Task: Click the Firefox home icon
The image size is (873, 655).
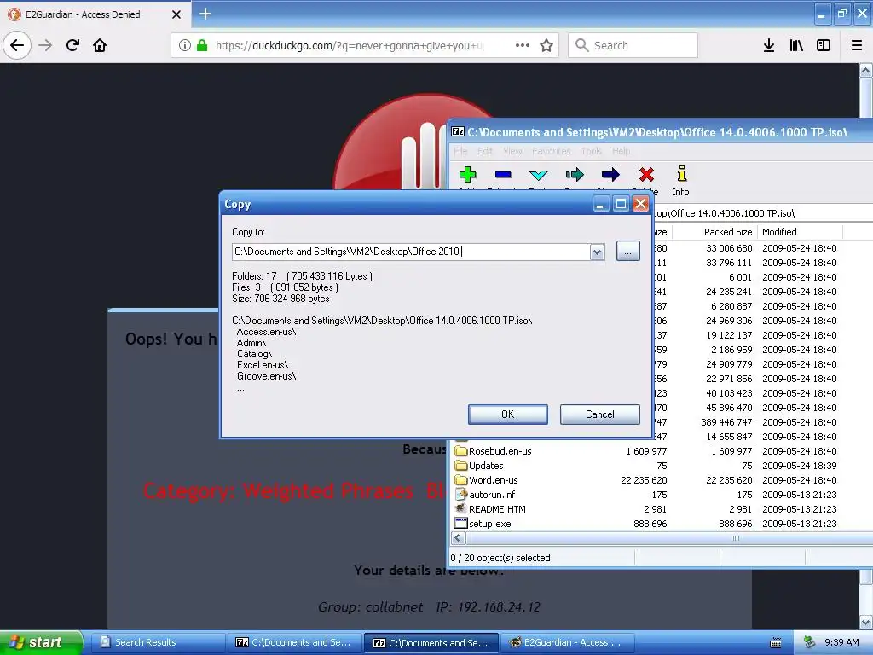Action: click(100, 45)
